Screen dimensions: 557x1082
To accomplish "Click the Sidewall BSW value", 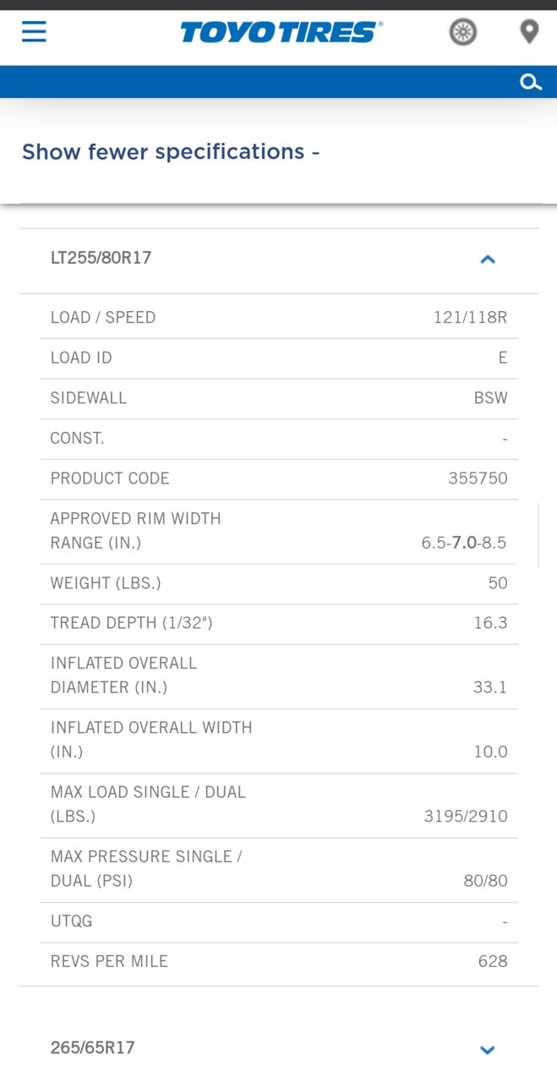I will tap(491, 398).
